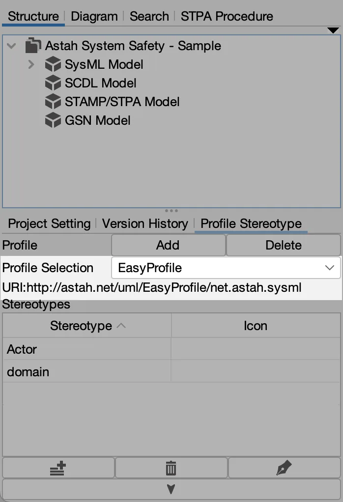Click the Add profile button
This screenshot has height=502, width=343.
point(168,245)
